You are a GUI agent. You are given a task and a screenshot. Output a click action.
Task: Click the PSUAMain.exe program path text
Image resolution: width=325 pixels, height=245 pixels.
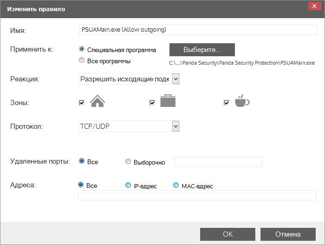[x=242, y=63]
